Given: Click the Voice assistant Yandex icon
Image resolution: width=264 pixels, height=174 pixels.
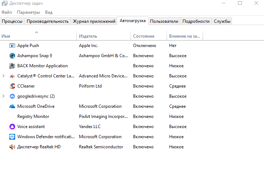Looking at the screenshot, I should (12, 127).
